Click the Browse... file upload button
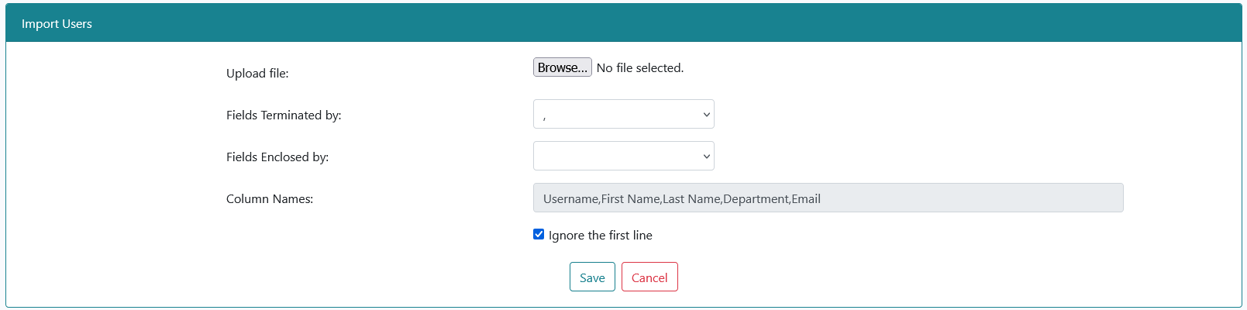Image resolution: width=1247 pixels, height=310 pixels. [562, 67]
